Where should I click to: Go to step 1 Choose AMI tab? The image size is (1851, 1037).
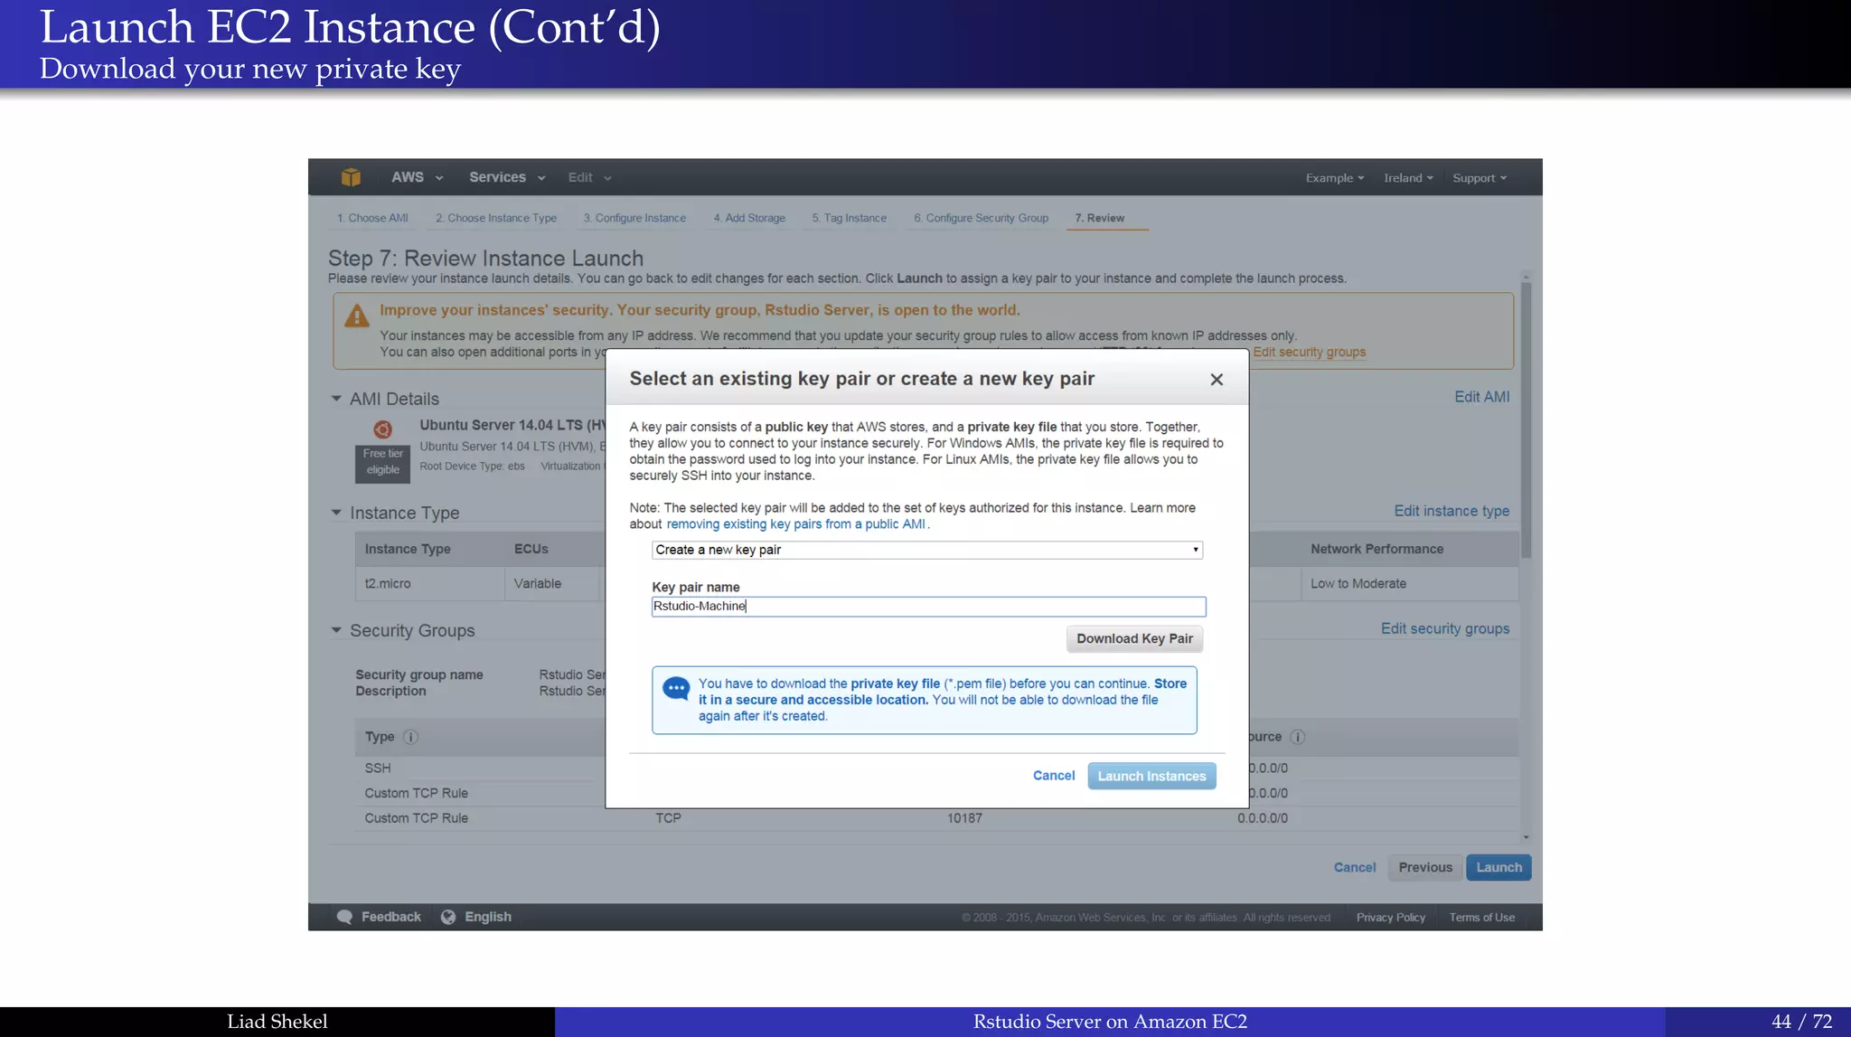click(x=372, y=218)
